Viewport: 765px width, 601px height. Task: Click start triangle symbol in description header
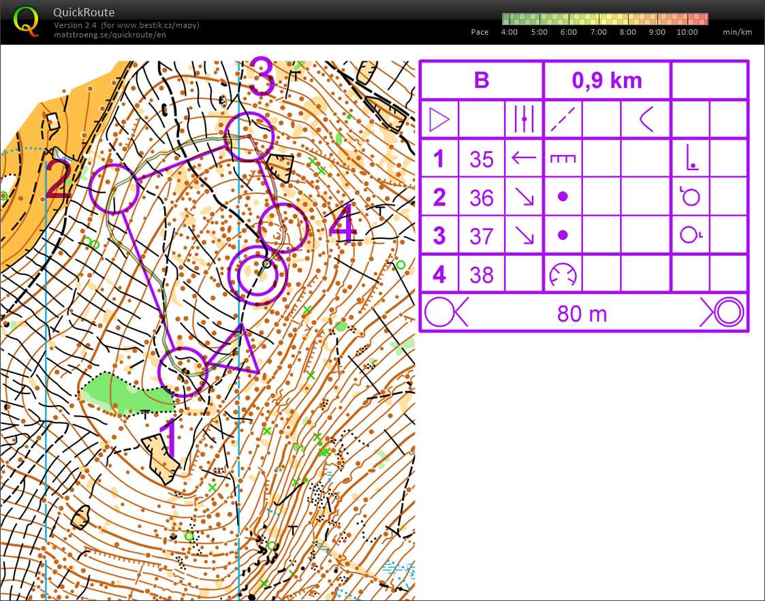point(439,120)
